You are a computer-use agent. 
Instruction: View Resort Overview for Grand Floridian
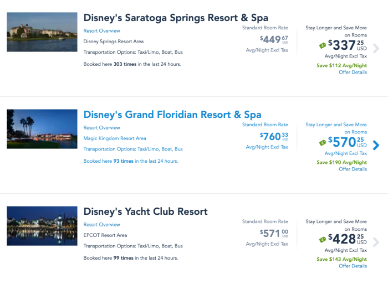pos(102,128)
